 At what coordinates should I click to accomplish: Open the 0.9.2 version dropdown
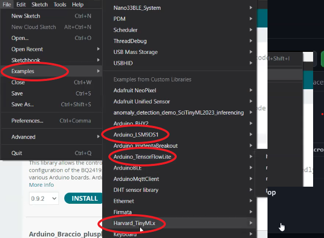(x=44, y=199)
